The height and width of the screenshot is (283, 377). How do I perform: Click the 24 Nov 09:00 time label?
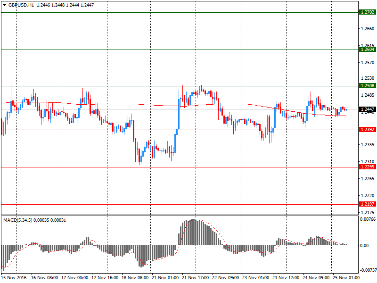tap(316, 278)
